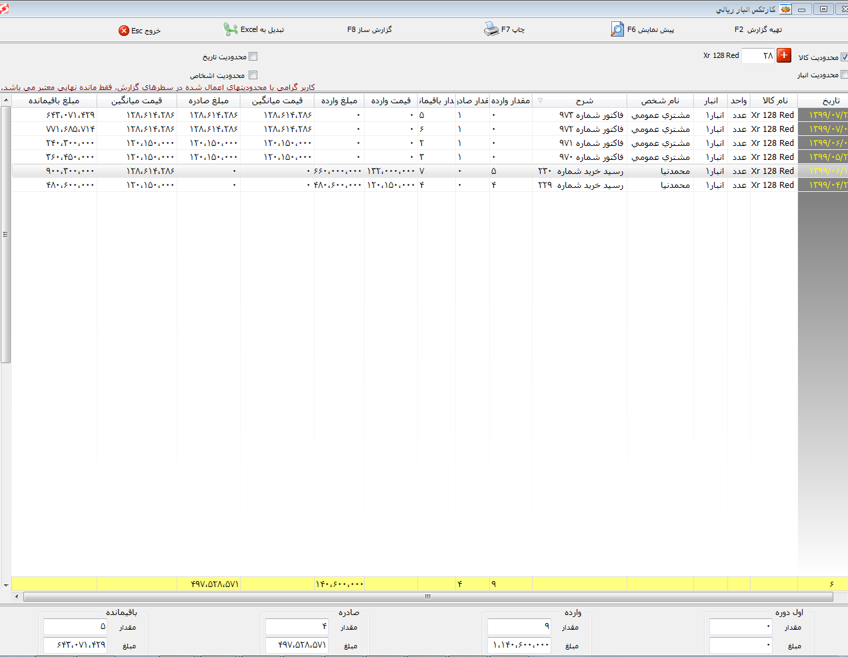Click the grid's vertical scrollbar up arrow
Image resolution: width=848 pixels, height=657 pixels.
[6, 101]
